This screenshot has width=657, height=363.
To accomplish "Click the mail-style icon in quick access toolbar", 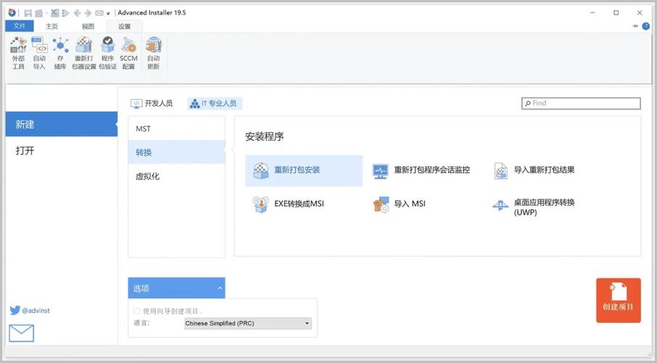I will 99,13.
